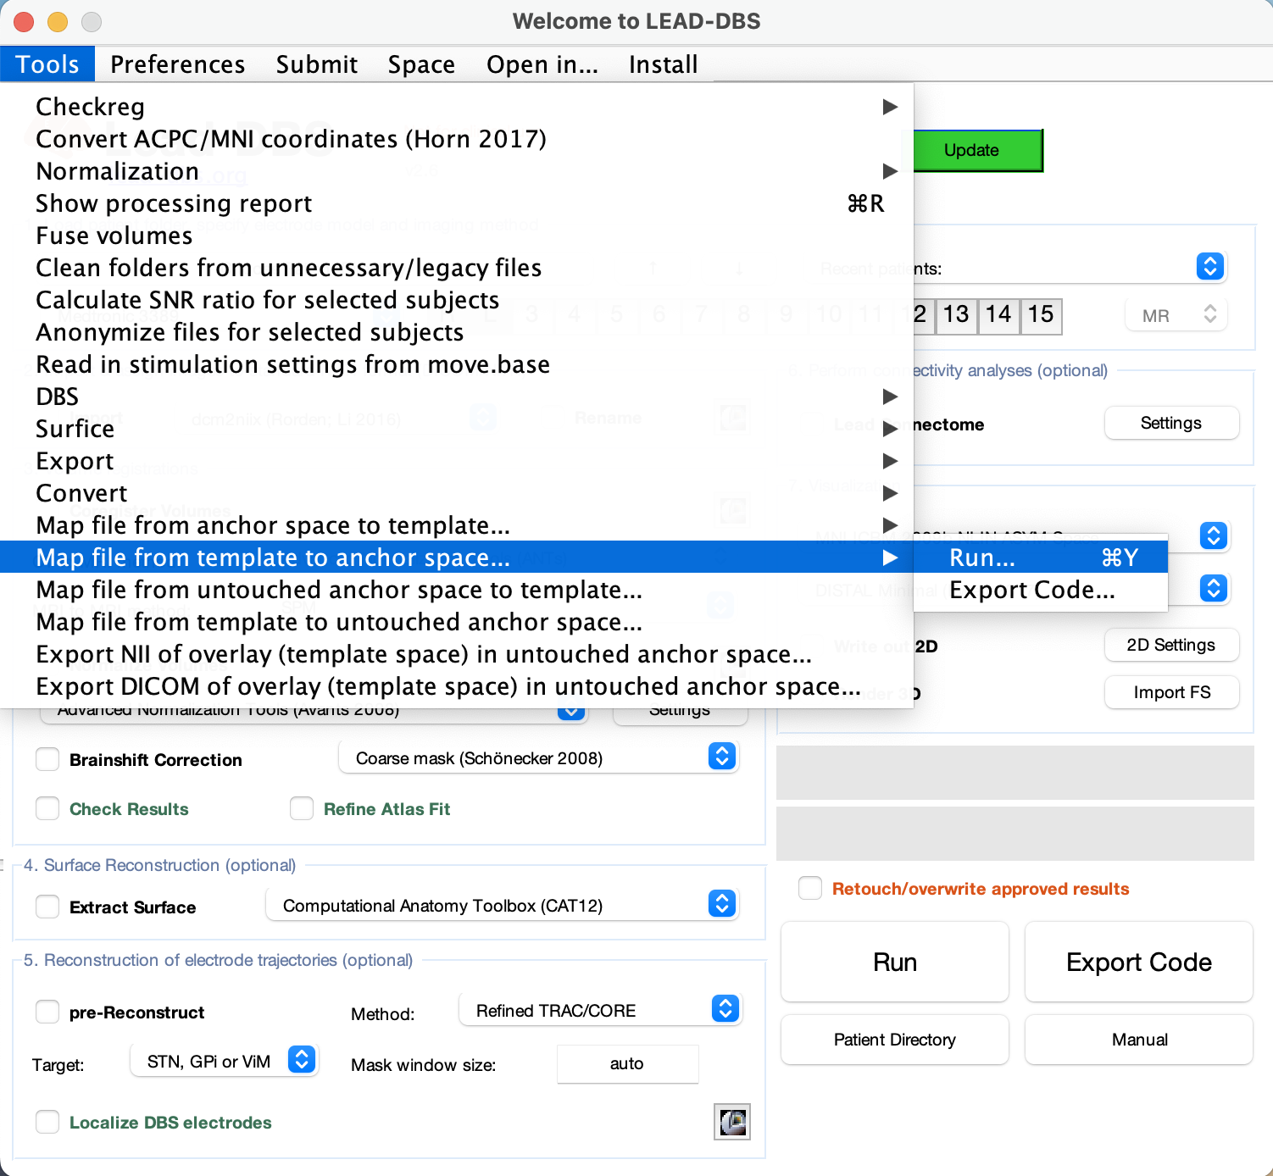Choose Show processing report
1273x1176 pixels.
[x=457, y=203]
